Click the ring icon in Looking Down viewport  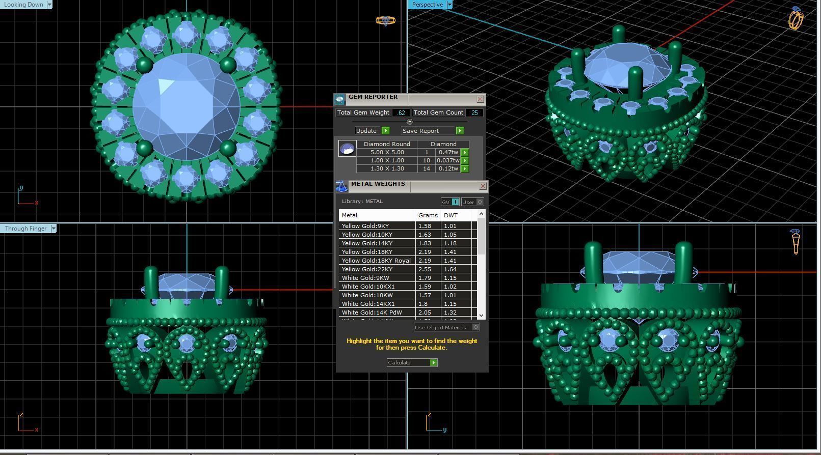[x=386, y=21]
